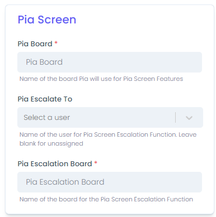Click the red asterisk beside Pia Board
The height and width of the screenshot is (217, 216).
(x=56, y=43)
